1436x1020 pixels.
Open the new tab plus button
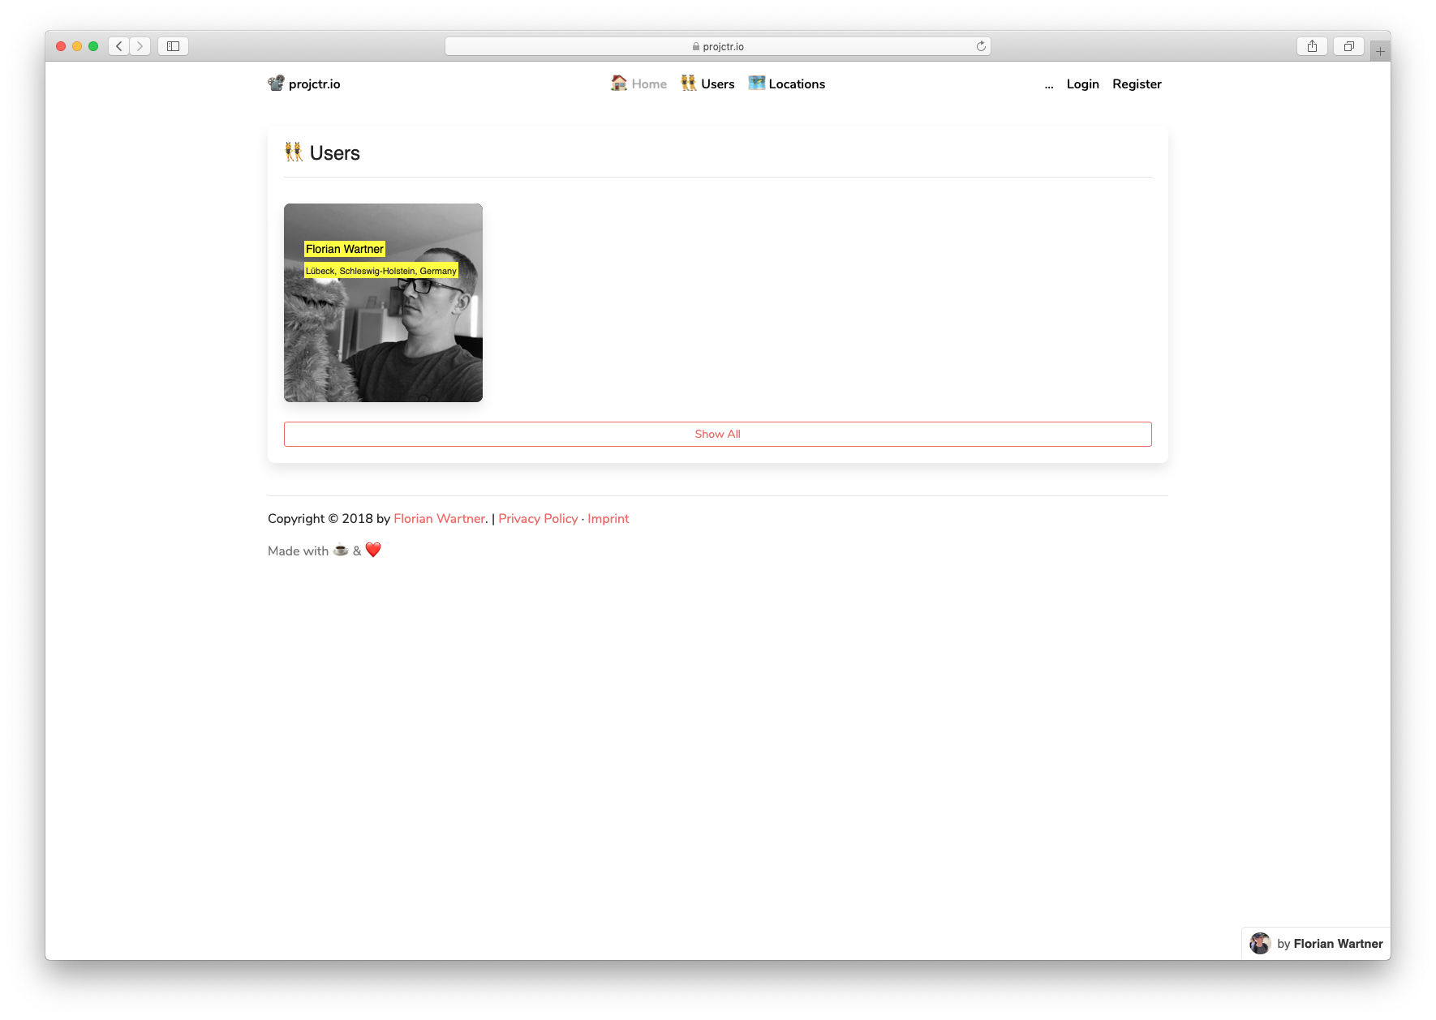point(1379,50)
